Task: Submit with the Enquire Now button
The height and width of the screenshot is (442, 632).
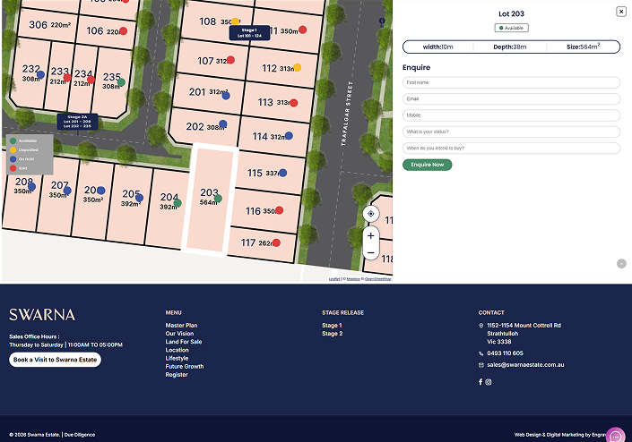Action: tap(428, 165)
